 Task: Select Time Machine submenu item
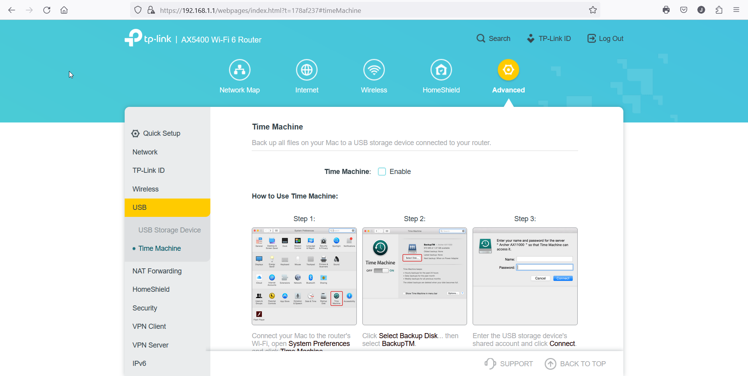[159, 248]
